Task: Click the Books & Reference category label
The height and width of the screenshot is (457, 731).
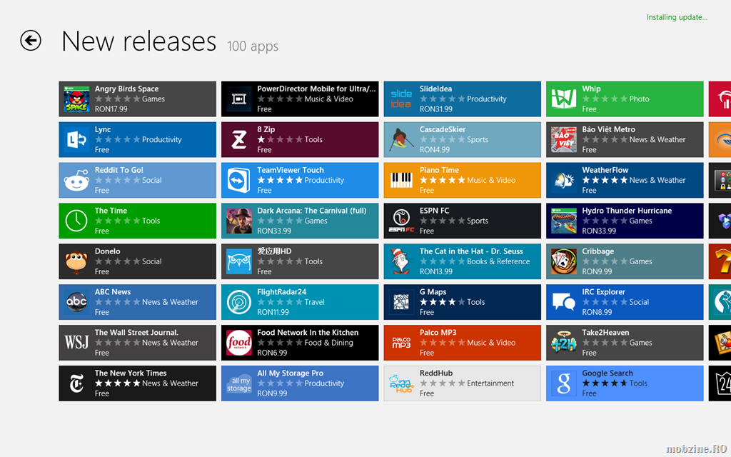Action: [498, 261]
